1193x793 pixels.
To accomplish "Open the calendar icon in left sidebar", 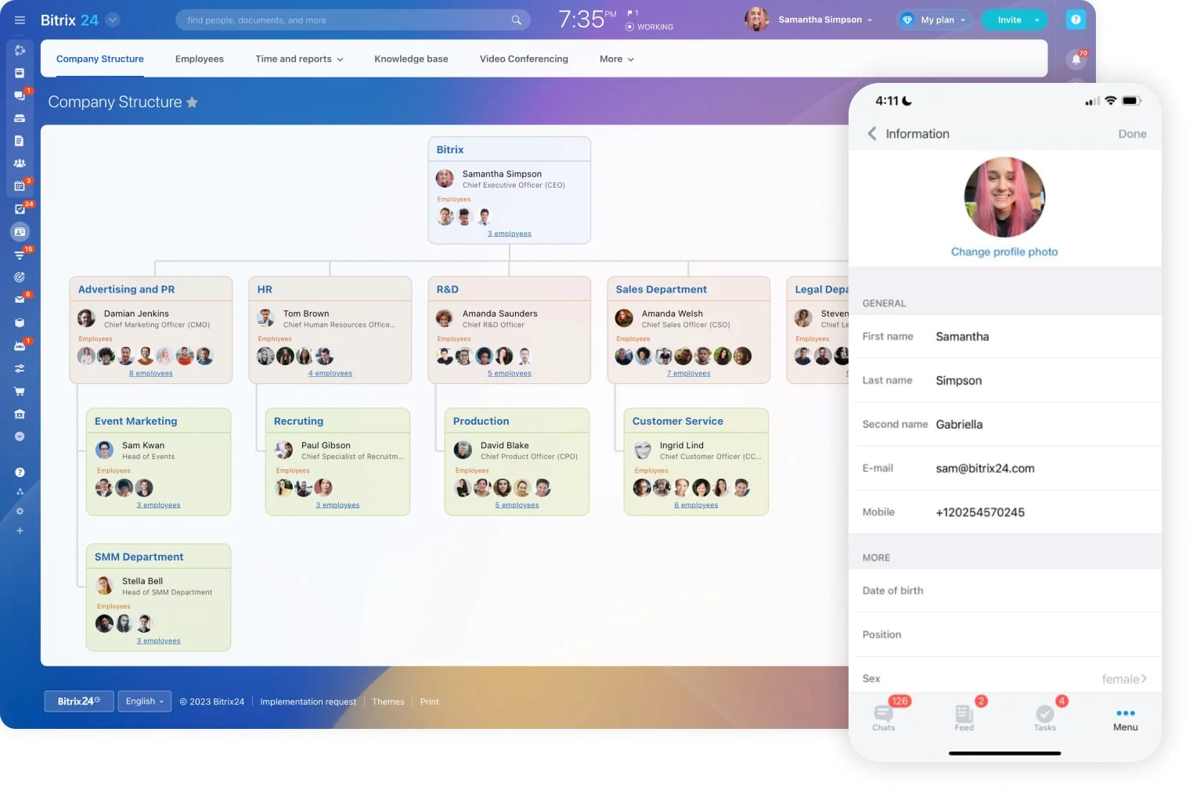I will [20, 186].
